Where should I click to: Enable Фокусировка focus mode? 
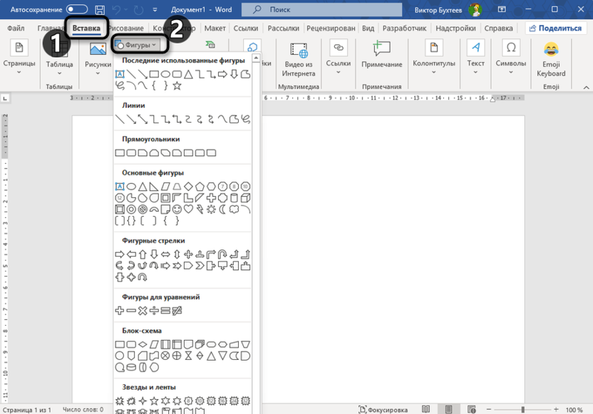click(x=383, y=410)
